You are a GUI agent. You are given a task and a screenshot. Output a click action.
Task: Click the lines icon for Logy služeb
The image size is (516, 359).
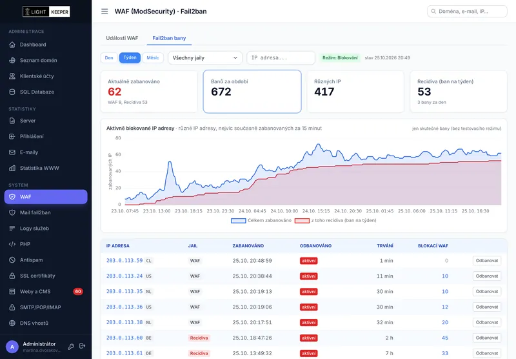click(12, 228)
